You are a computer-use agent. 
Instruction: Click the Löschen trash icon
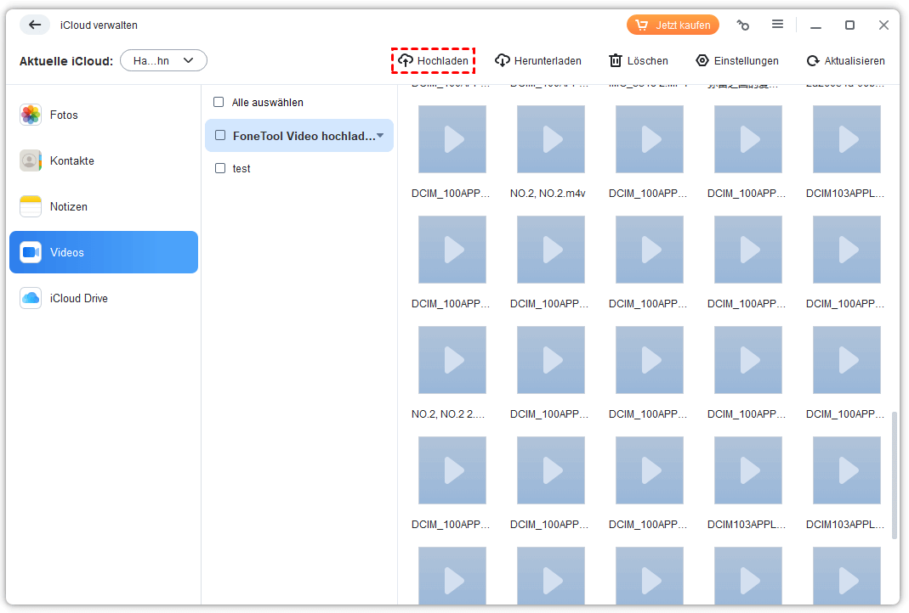(616, 61)
